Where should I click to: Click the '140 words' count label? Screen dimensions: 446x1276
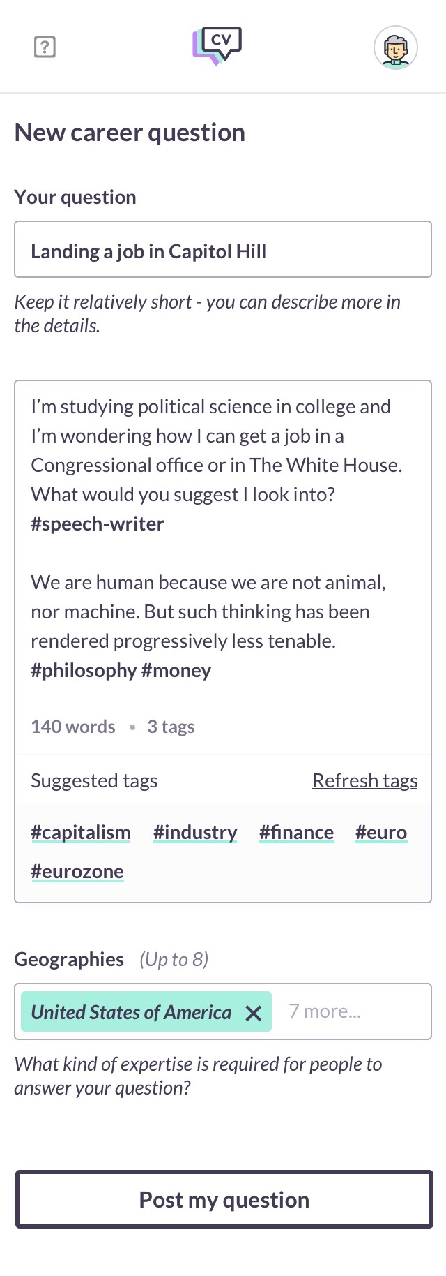point(73,727)
